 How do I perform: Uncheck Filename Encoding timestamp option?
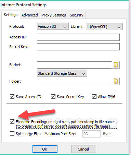click(x=12, y=122)
